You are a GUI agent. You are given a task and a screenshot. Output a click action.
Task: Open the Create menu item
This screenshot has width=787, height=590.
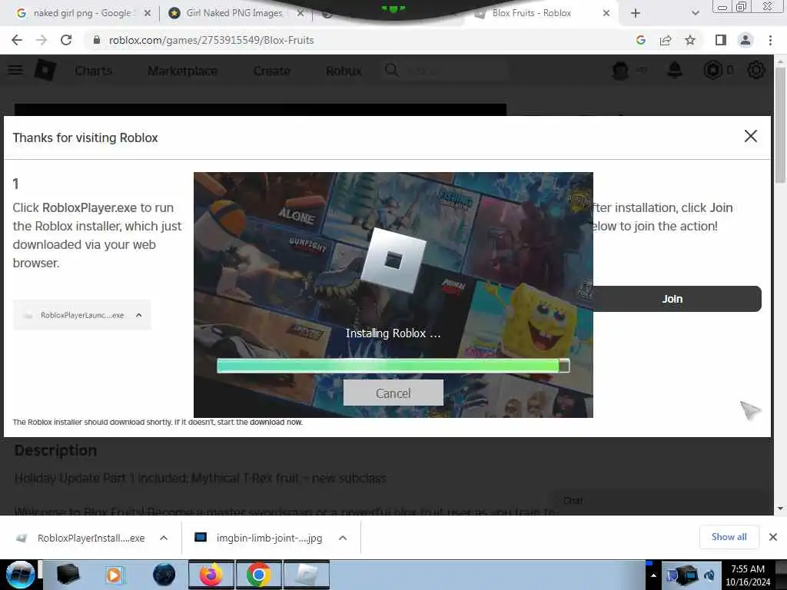click(271, 71)
